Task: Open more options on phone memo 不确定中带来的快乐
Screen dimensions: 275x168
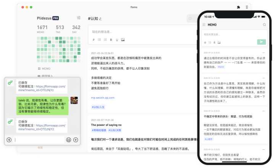Action: pos(264,111)
